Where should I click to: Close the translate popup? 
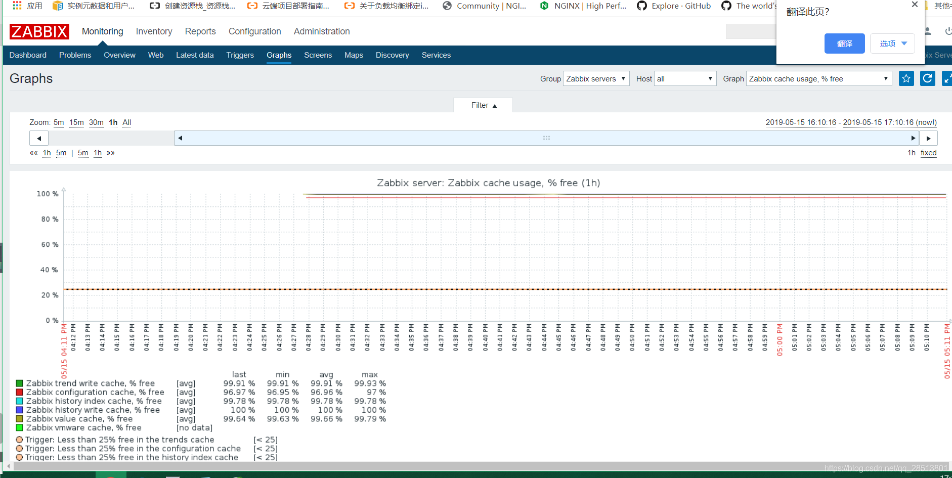coord(915,5)
